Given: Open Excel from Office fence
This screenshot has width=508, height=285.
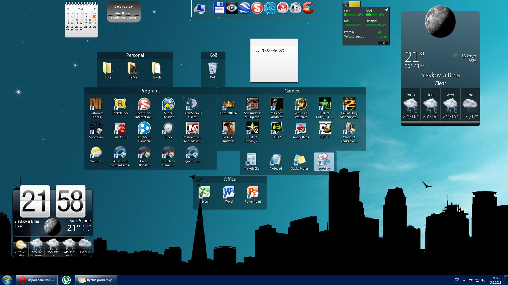Looking at the screenshot, I should [x=205, y=195].
